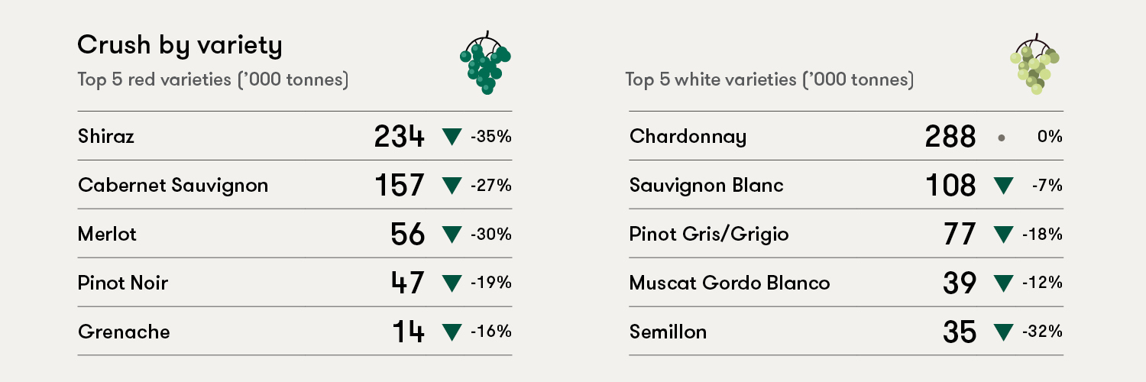Click the white grape bunch icon
Viewport: 1146px width, 382px height.
[x=1035, y=63]
